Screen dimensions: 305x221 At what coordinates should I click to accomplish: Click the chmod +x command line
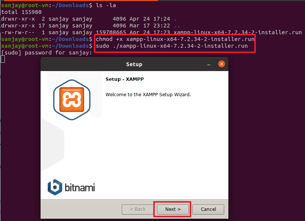pyautogui.click(x=175, y=39)
